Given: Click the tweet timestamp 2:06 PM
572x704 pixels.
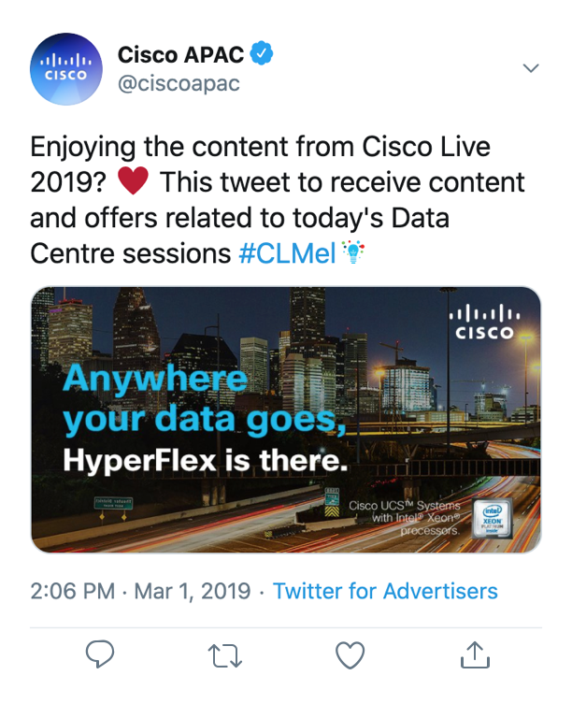Looking at the screenshot, I should 73,591.
